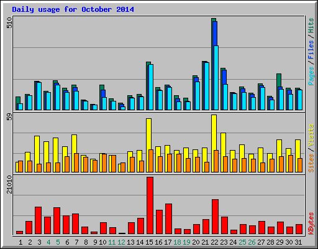Click the cyan Pages bar for day 15
Screen dimensions: 318x249
[151, 87]
